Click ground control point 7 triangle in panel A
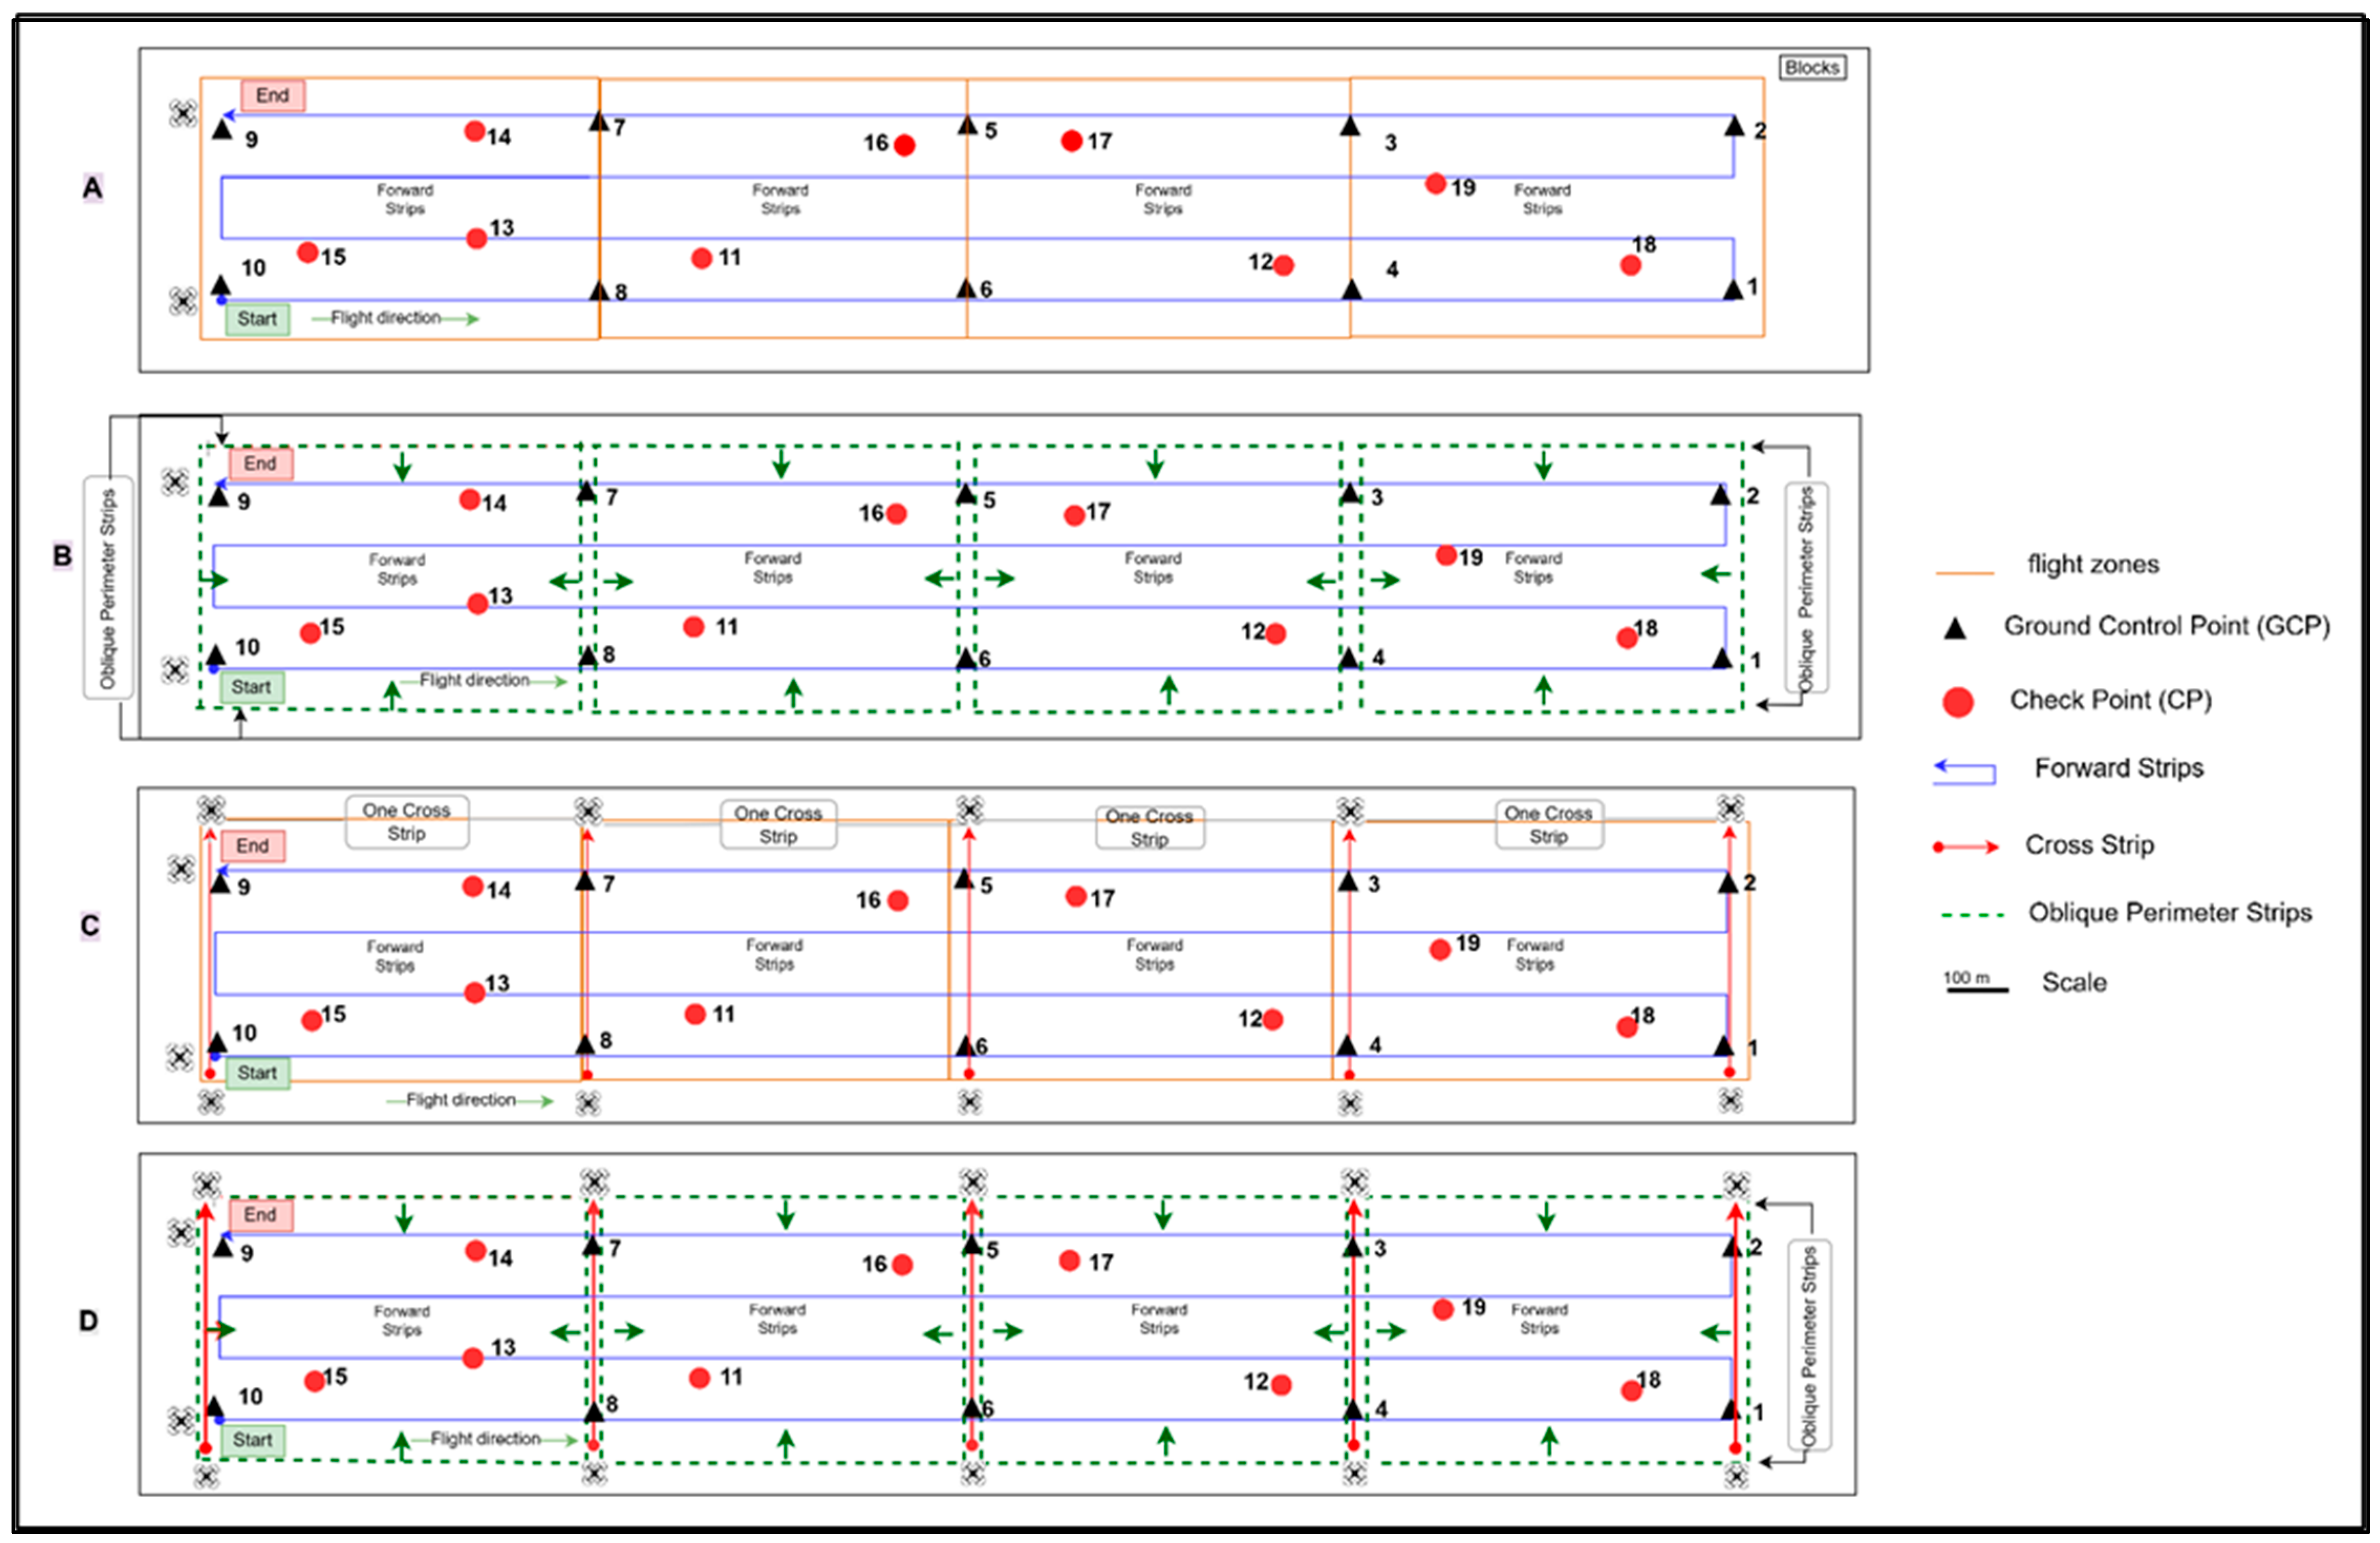 598,122
